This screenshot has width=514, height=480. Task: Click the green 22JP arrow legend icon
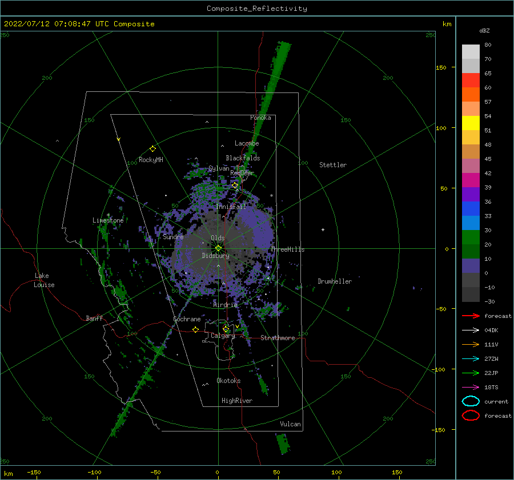(x=471, y=373)
